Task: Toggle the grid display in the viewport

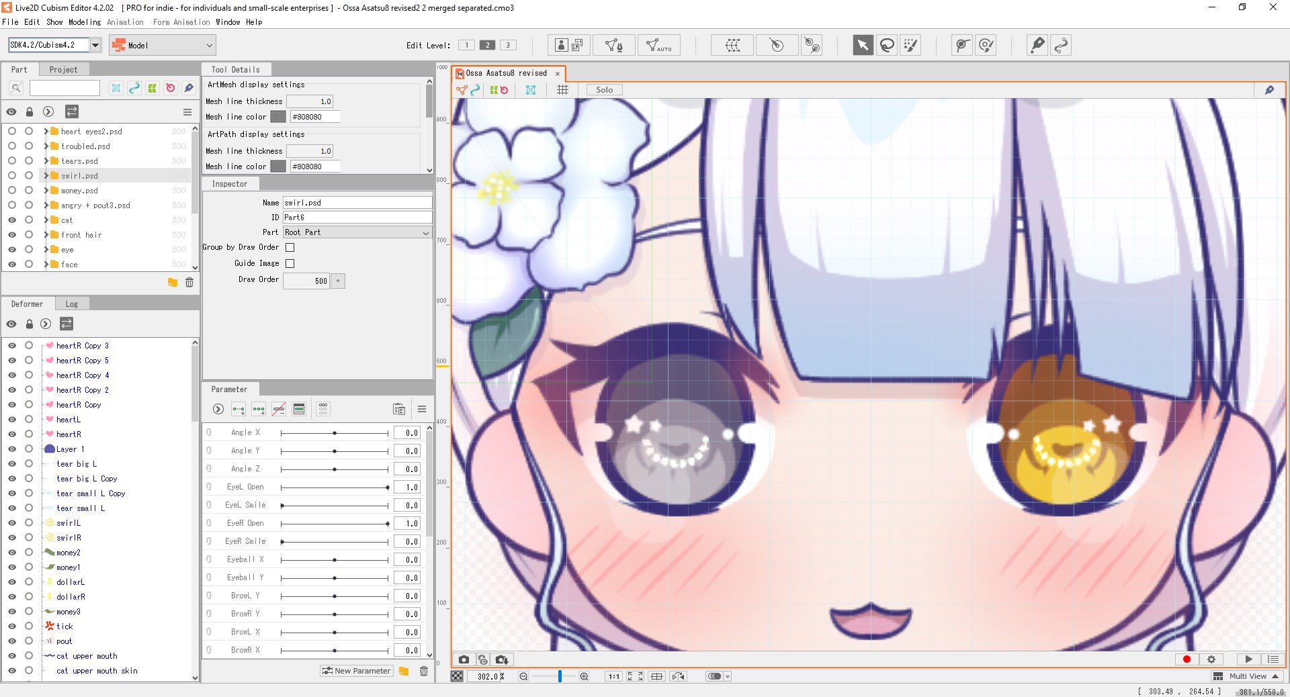Action: [x=563, y=89]
